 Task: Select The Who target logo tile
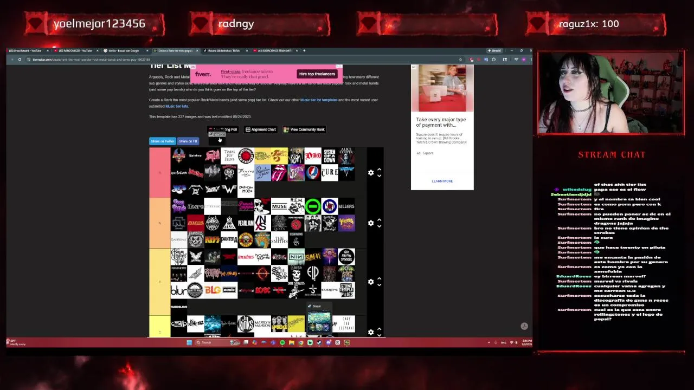[330, 206]
